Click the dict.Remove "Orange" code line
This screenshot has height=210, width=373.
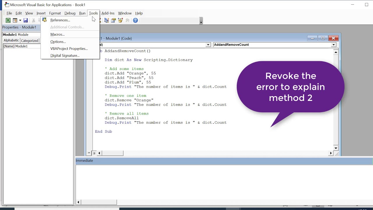(x=129, y=100)
